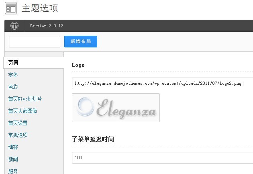Screen dimensions: 253x174
Task: Open the 字体 section
Action: point(13,75)
